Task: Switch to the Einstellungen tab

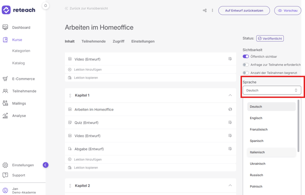Action: click(143, 42)
